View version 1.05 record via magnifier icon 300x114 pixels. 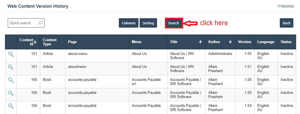coord(11,93)
